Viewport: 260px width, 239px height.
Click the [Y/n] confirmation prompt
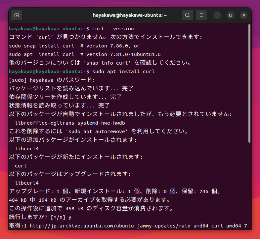click(58, 217)
